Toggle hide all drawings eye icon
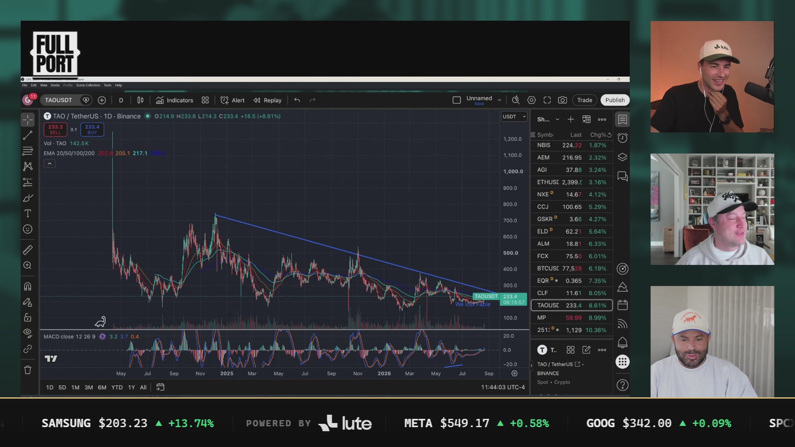 click(28, 333)
